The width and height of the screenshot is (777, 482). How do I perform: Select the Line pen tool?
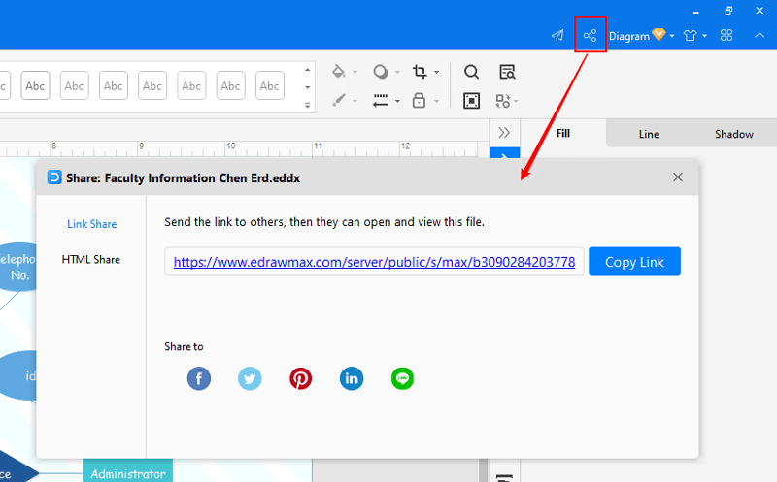tap(339, 101)
